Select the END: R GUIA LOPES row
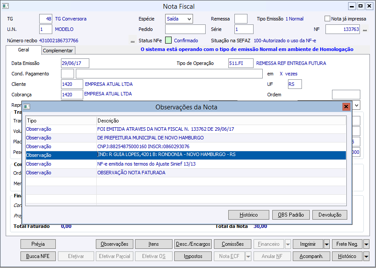The width and height of the screenshot is (376, 268). click(186, 155)
